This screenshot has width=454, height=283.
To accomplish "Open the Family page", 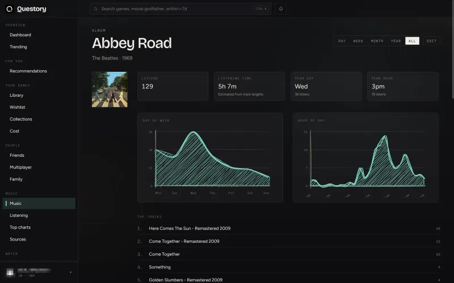I will click(x=16, y=179).
